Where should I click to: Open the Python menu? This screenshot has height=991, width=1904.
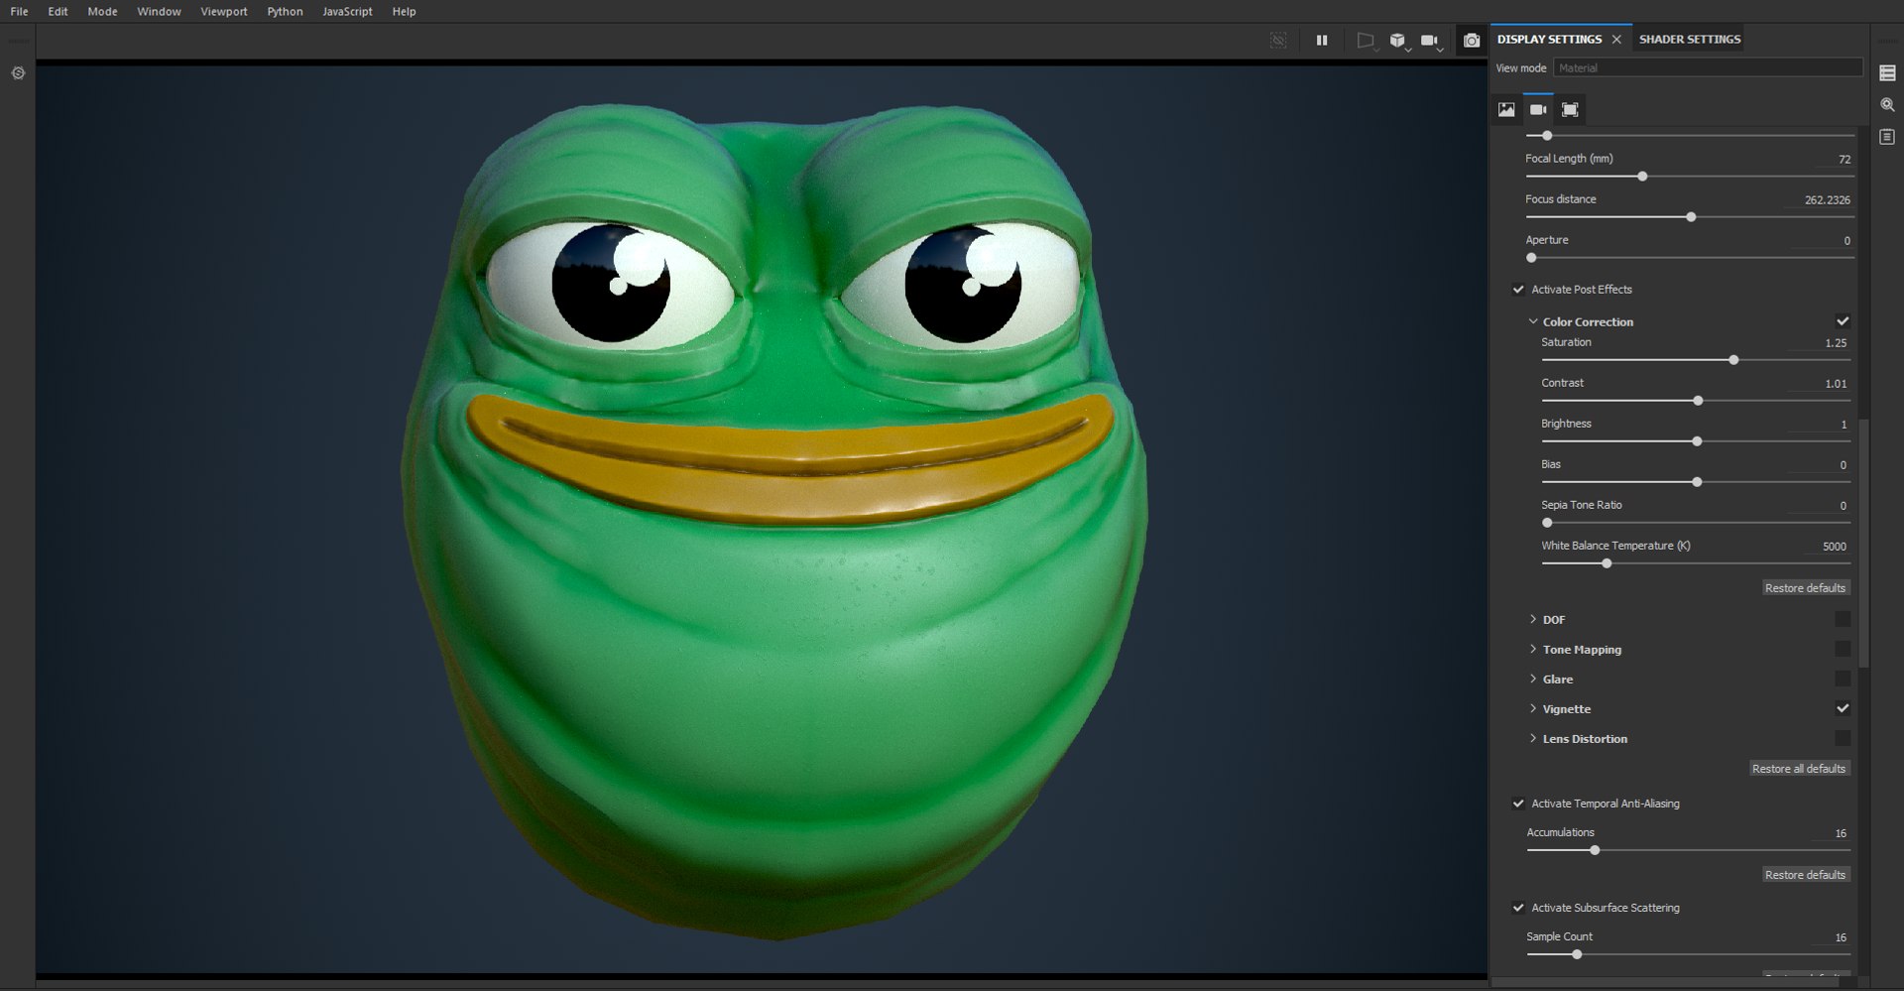[285, 11]
